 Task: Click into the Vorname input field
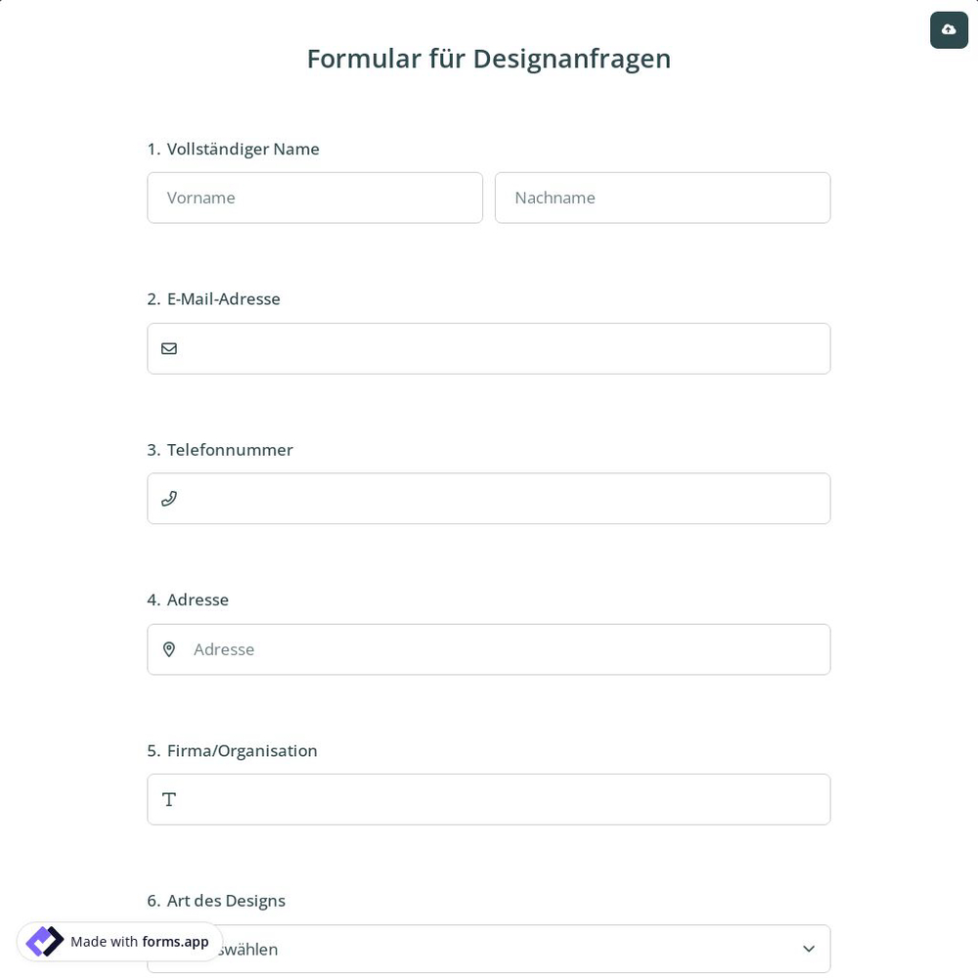[315, 198]
